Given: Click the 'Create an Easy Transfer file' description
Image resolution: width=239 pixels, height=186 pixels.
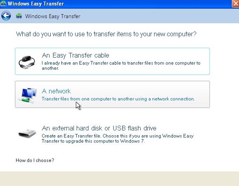Looking at the screenshot, I should coord(118,138).
